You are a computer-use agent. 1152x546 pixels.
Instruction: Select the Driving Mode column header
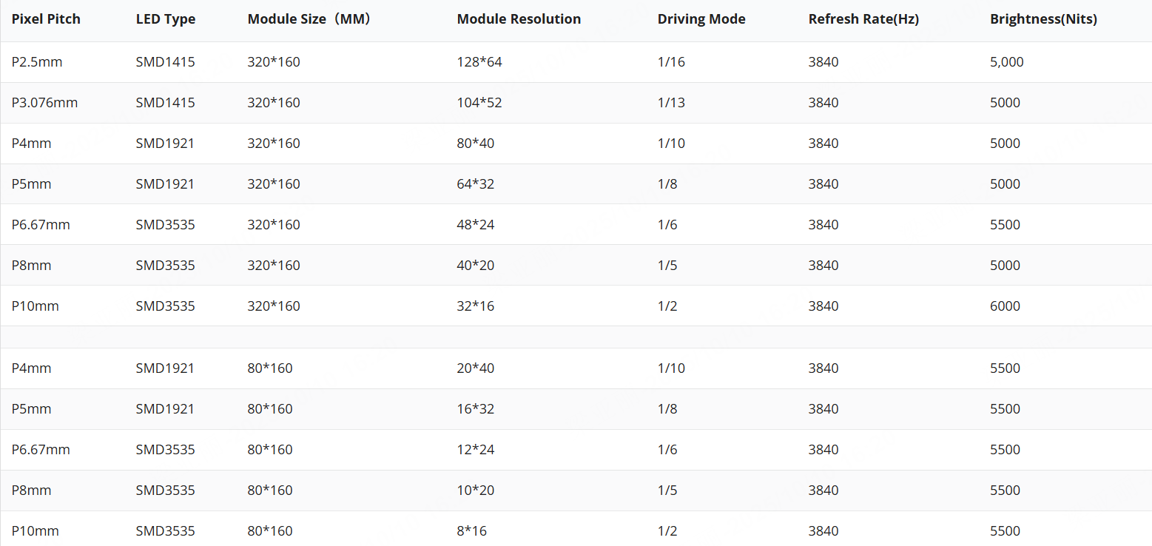pos(701,19)
